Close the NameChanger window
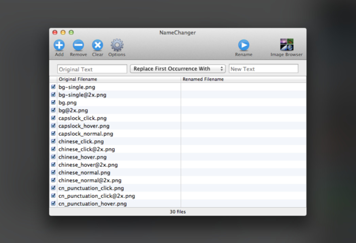Screen dimensions: 356x243 click(55, 32)
